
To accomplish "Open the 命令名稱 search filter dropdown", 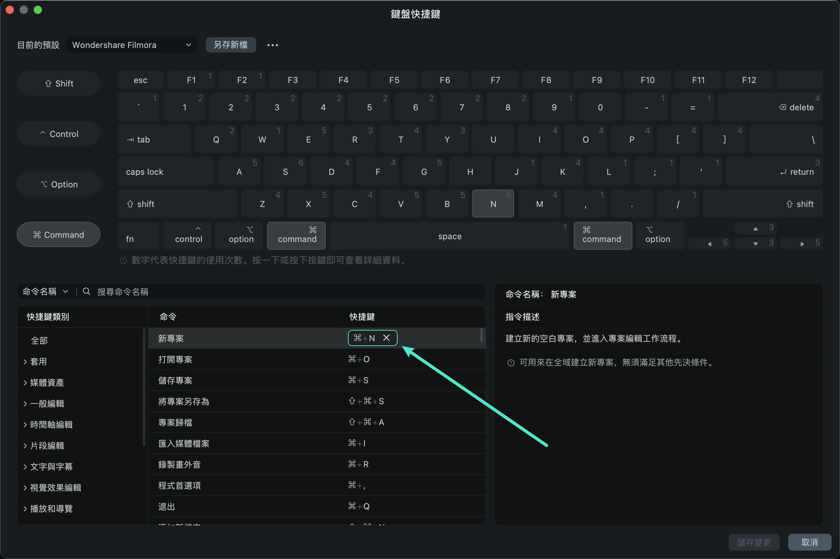I will pos(45,292).
